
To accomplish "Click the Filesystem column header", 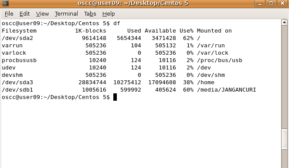I will [x=19, y=31].
